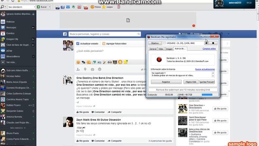The image size is (259, 146).
Task: Pause the Bandicam recording
Action: coord(206,43)
